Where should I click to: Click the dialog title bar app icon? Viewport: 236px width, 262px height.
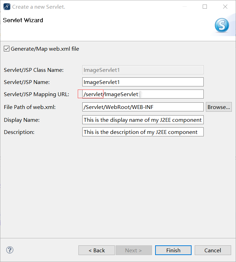click(x=7, y=7)
